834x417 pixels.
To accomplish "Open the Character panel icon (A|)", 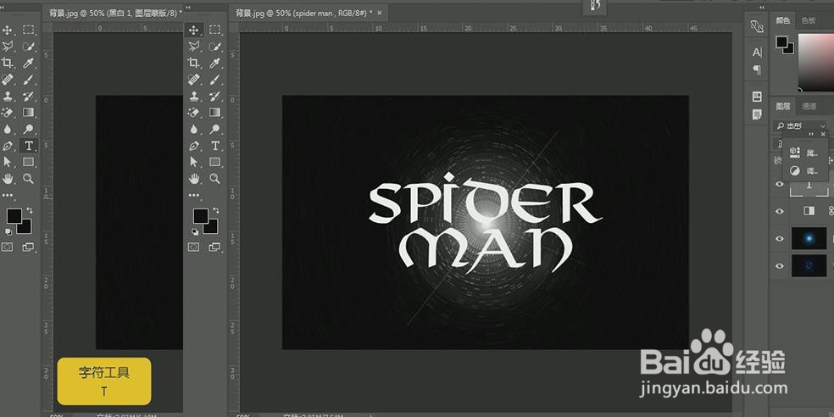I will point(757,53).
